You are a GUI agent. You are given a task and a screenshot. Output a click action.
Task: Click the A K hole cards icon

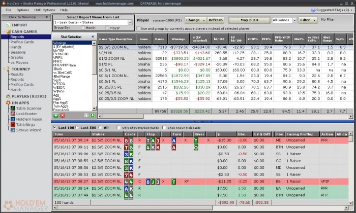(x=129, y=189)
